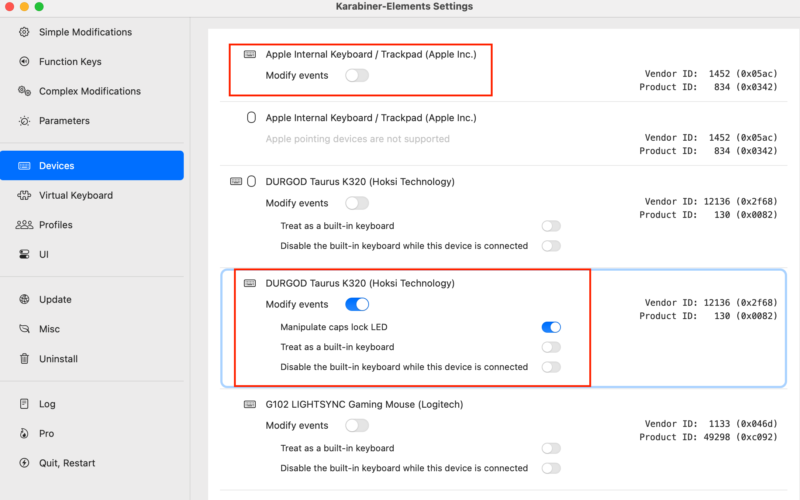This screenshot has height=500, width=800.
Task: Enable Modify events on keyboard-and-mouse DURGOD entry
Action: [357, 203]
